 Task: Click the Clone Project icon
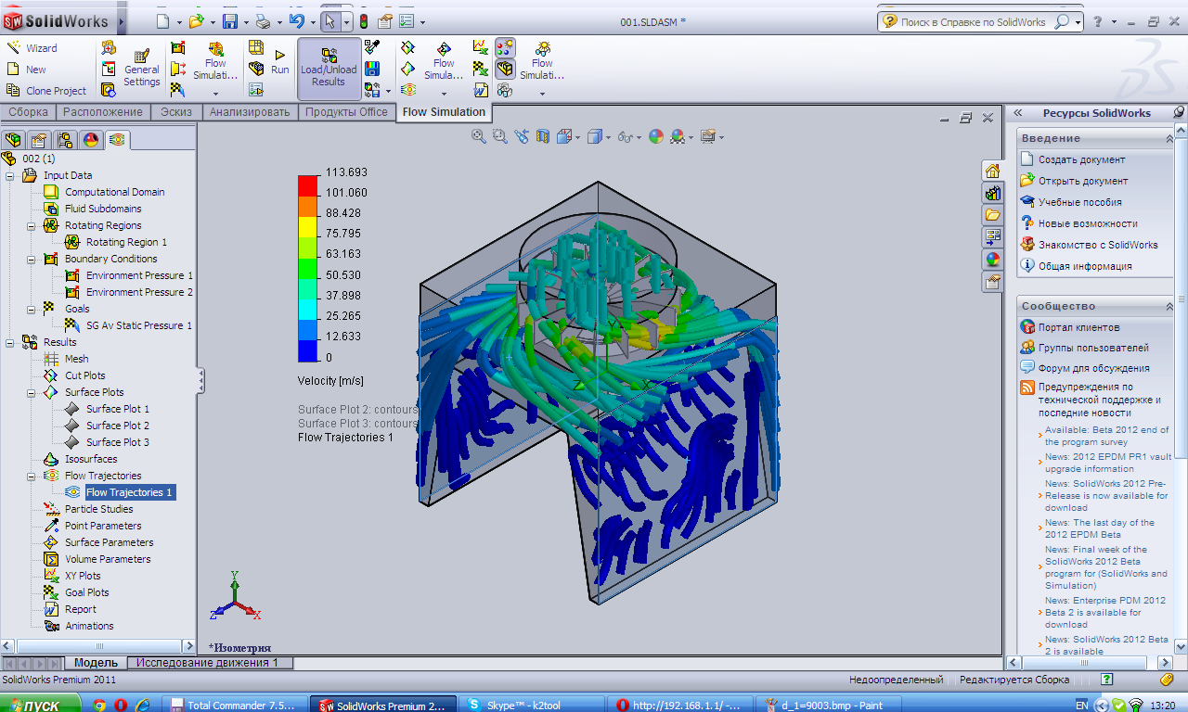pyautogui.click(x=13, y=91)
